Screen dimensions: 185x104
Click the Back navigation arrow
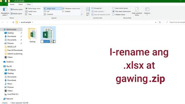(3, 22)
